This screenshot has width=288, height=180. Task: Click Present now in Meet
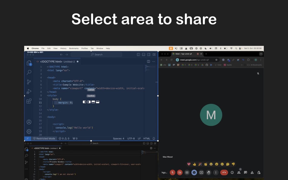coord(201,172)
